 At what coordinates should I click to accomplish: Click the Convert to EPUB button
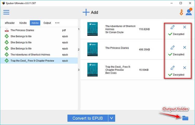tap(88, 118)
